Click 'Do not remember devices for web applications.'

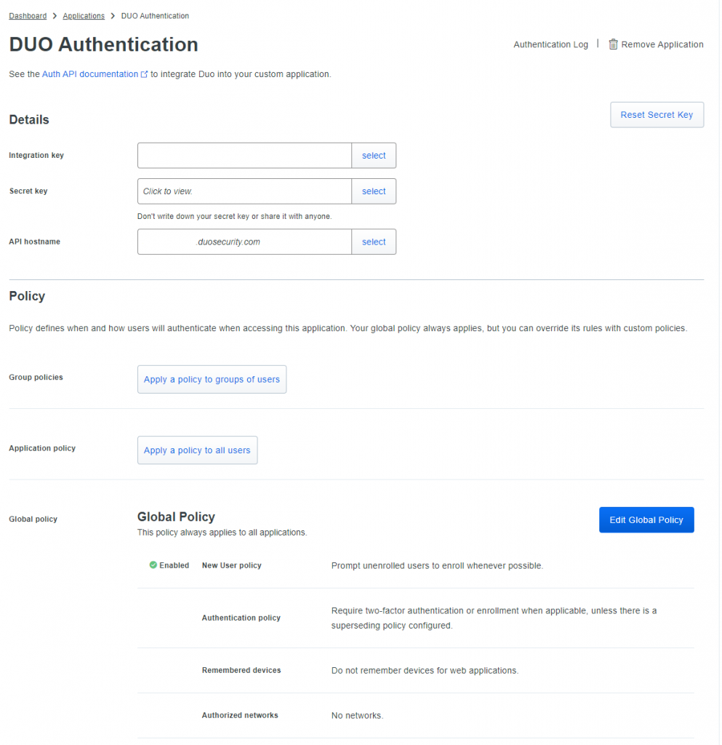pyautogui.click(x=425, y=670)
